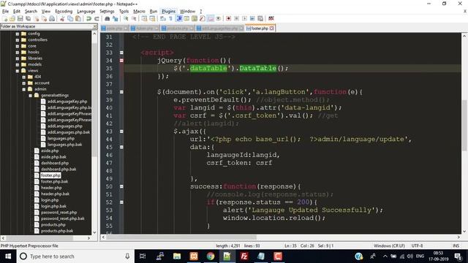Viewport: 468px width, 263px height.
Task: Click the Copy toolbar icon
Action: (x=70, y=18)
